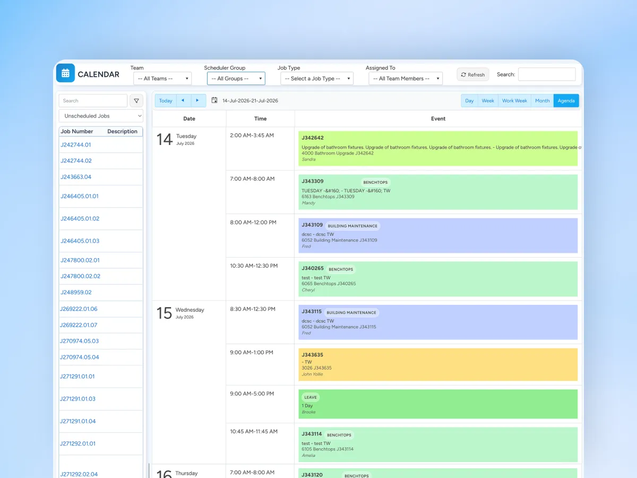Click the blue Calendar app icon

coord(65,73)
